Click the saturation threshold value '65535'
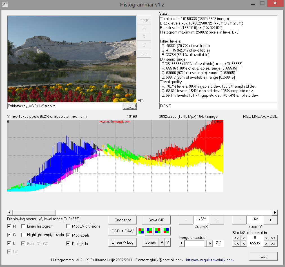Image resolution: width=285 pixels, height=267 pixels. 255,243
